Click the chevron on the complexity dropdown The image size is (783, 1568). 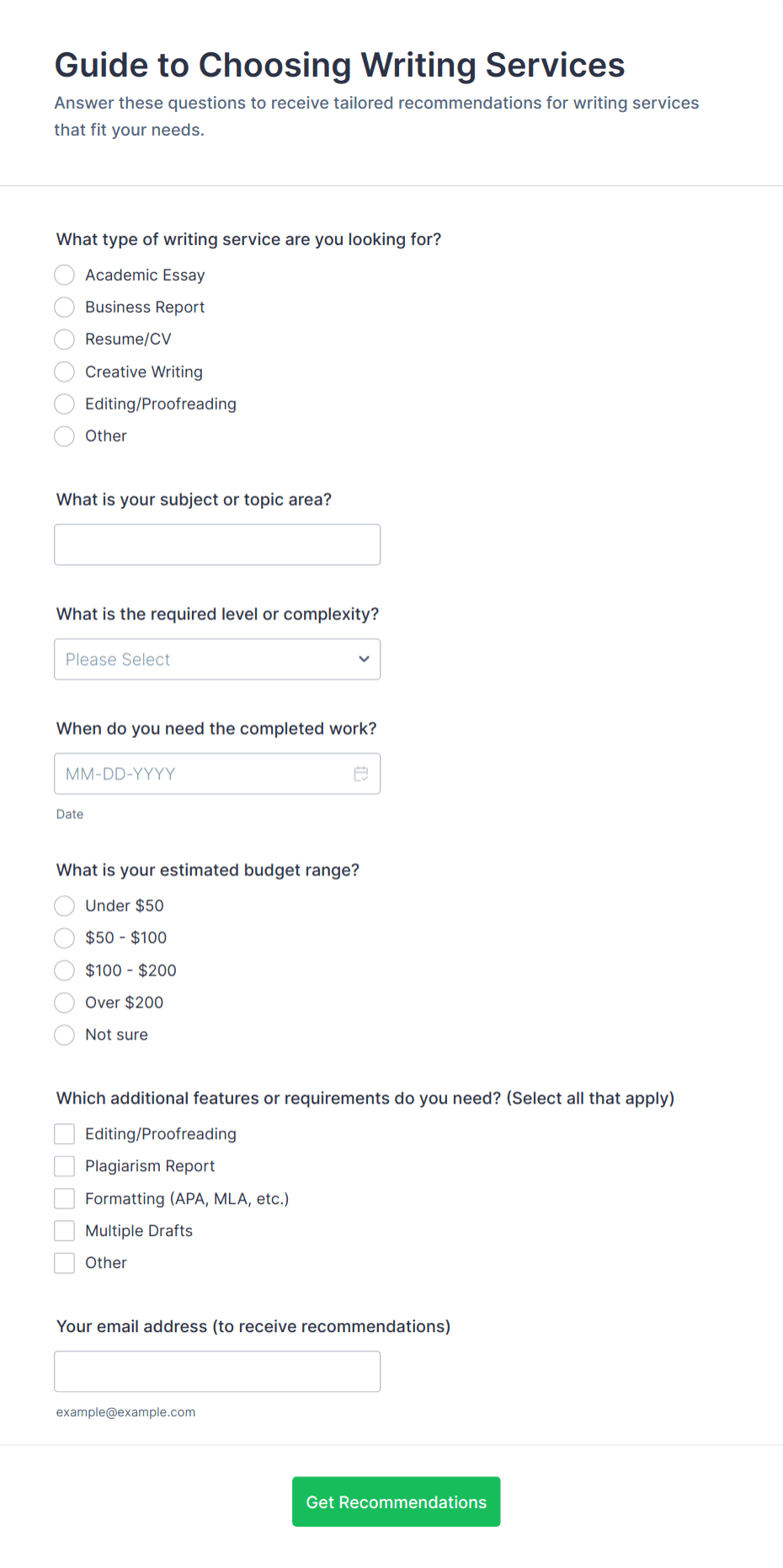pyautogui.click(x=364, y=659)
